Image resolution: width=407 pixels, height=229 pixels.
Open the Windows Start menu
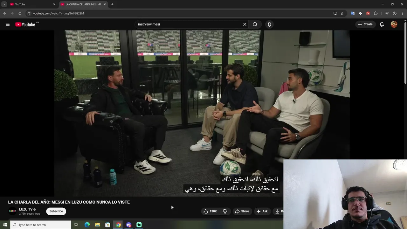point(5,225)
